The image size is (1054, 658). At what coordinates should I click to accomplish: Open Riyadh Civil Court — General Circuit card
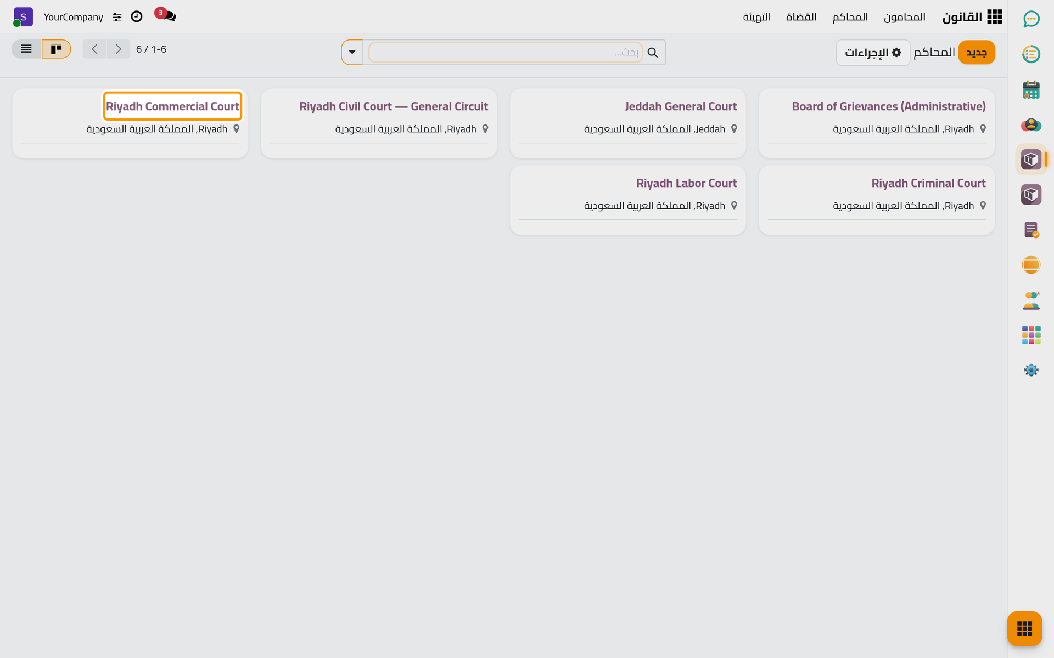[x=379, y=123]
